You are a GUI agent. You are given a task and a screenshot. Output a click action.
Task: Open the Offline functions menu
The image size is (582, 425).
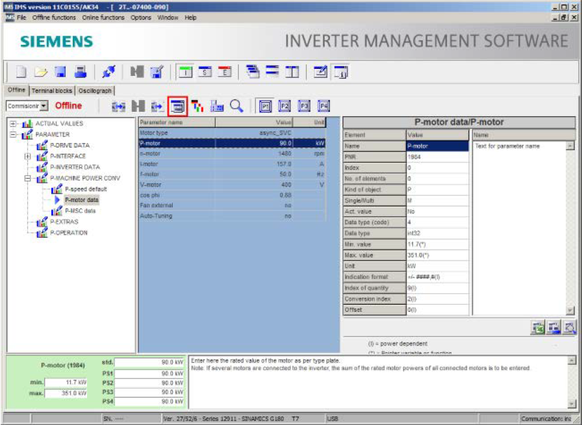point(54,18)
